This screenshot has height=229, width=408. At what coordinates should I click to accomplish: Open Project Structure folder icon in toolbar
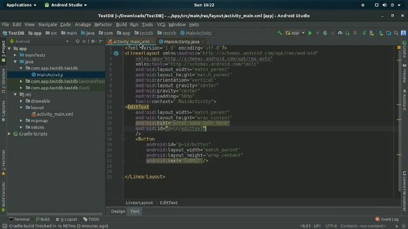(x=389, y=33)
